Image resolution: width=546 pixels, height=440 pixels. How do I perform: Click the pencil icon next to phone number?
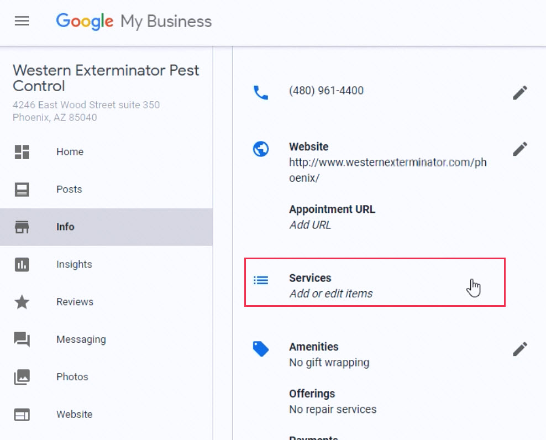pyautogui.click(x=520, y=93)
